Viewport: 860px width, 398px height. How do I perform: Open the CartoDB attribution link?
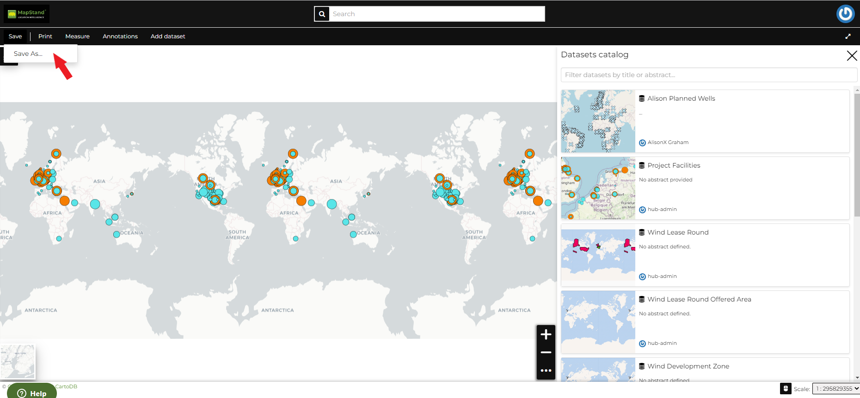(x=66, y=386)
